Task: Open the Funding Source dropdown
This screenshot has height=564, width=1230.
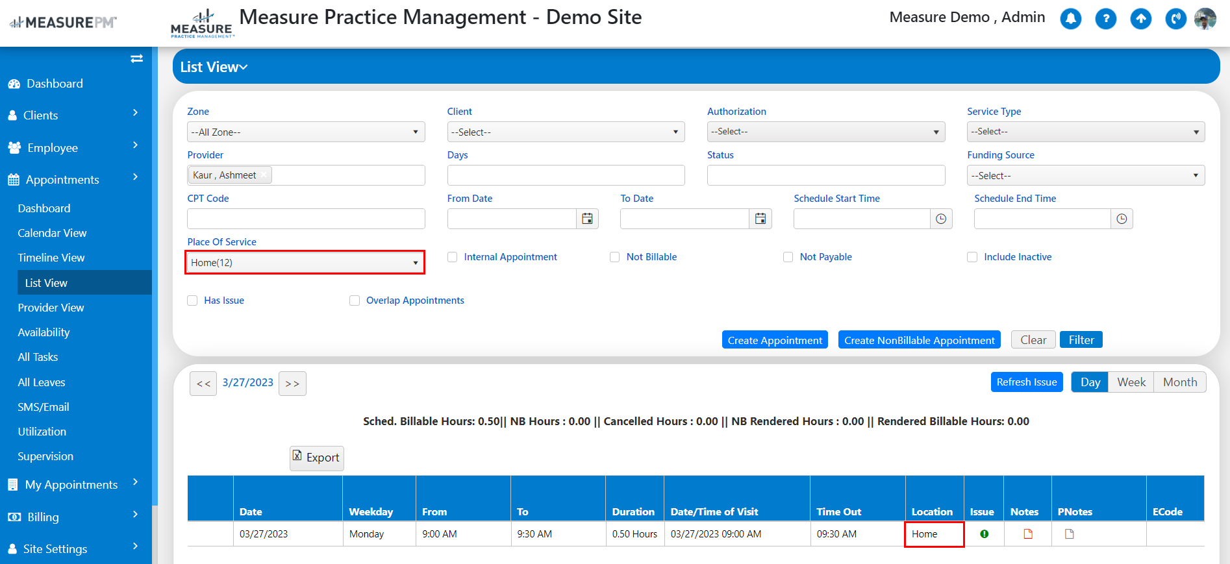Action: pyautogui.click(x=1086, y=175)
